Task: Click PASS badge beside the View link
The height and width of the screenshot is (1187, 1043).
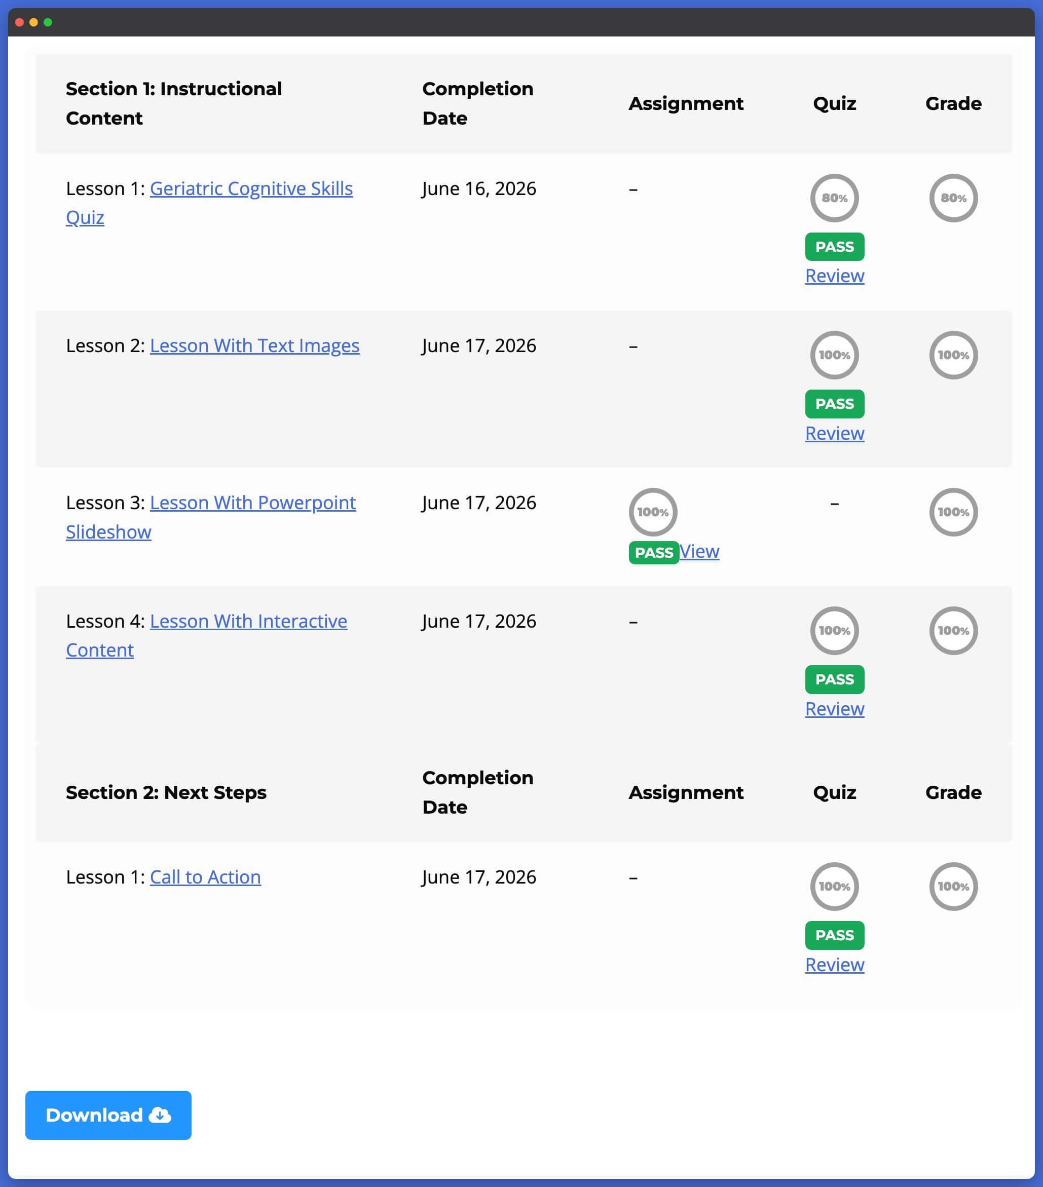Action: [654, 552]
